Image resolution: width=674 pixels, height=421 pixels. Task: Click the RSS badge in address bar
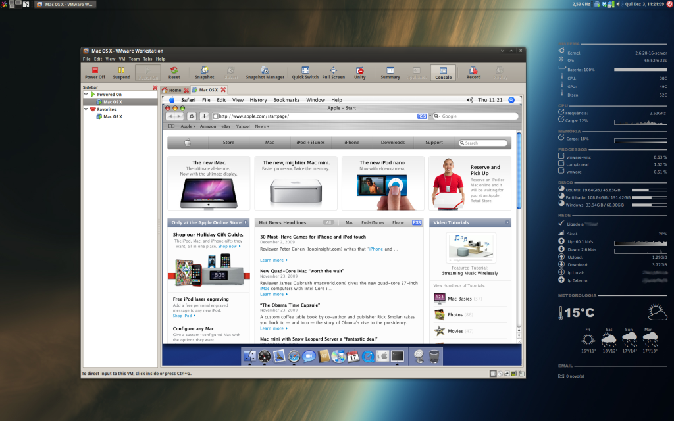coord(422,116)
